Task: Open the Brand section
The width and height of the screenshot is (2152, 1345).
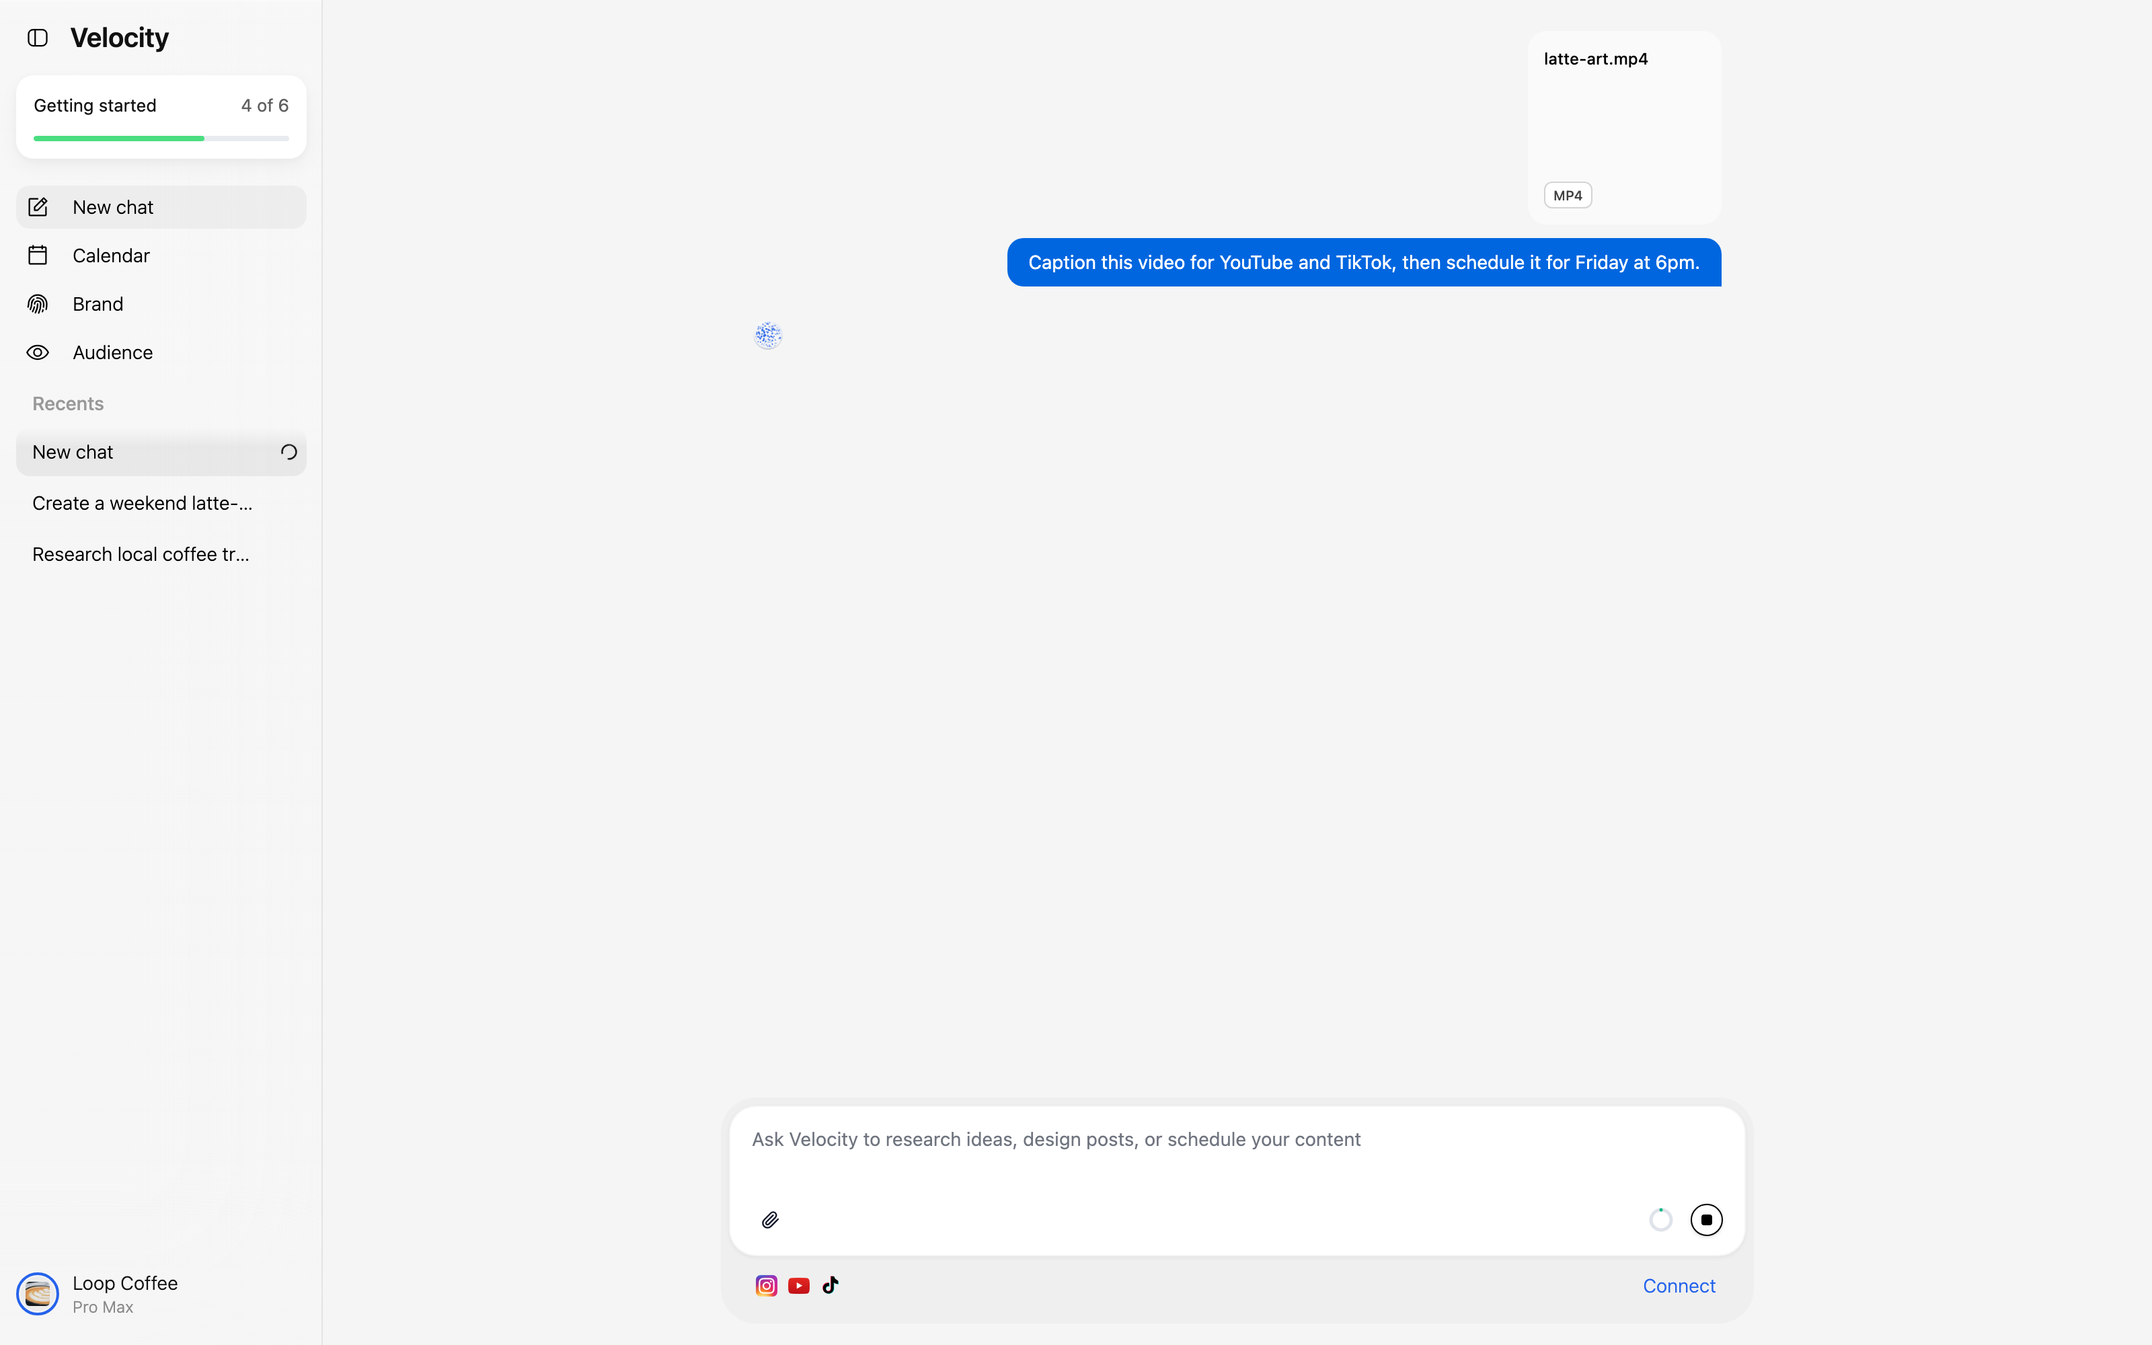Action: point(161,304)
